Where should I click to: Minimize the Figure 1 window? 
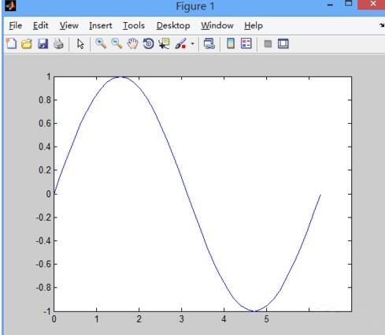coord(331,5)
